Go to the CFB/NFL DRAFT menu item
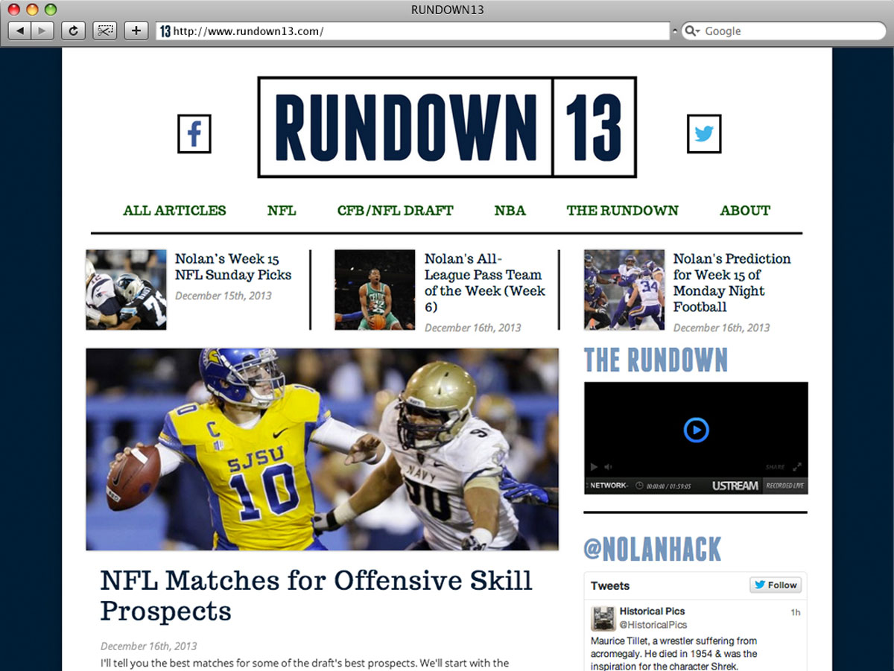 (x=395, y=211)
